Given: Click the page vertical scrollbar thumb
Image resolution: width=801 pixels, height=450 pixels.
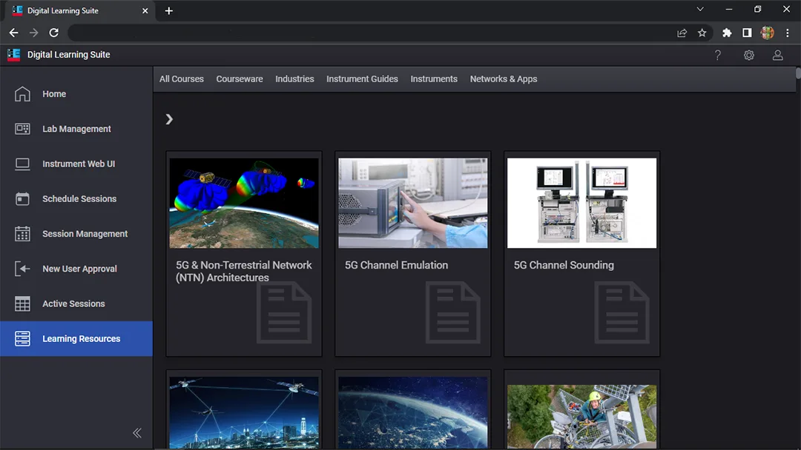Looking at the screenshot, I should coord(798,73).
